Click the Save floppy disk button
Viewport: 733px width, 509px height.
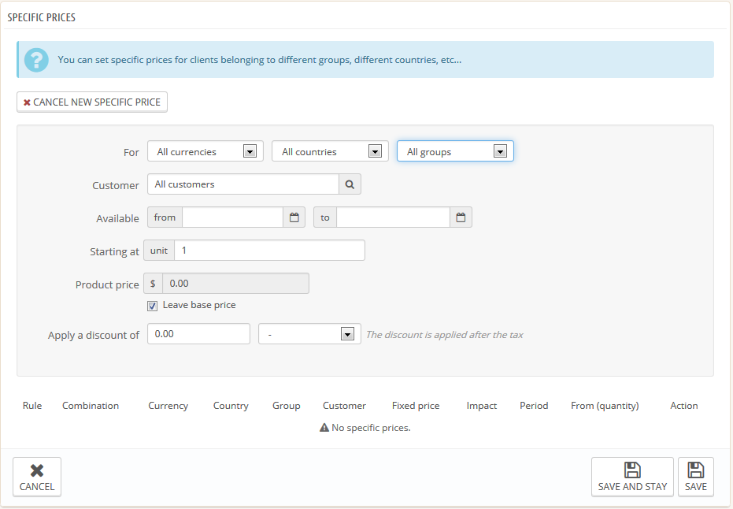coord(695,477)
